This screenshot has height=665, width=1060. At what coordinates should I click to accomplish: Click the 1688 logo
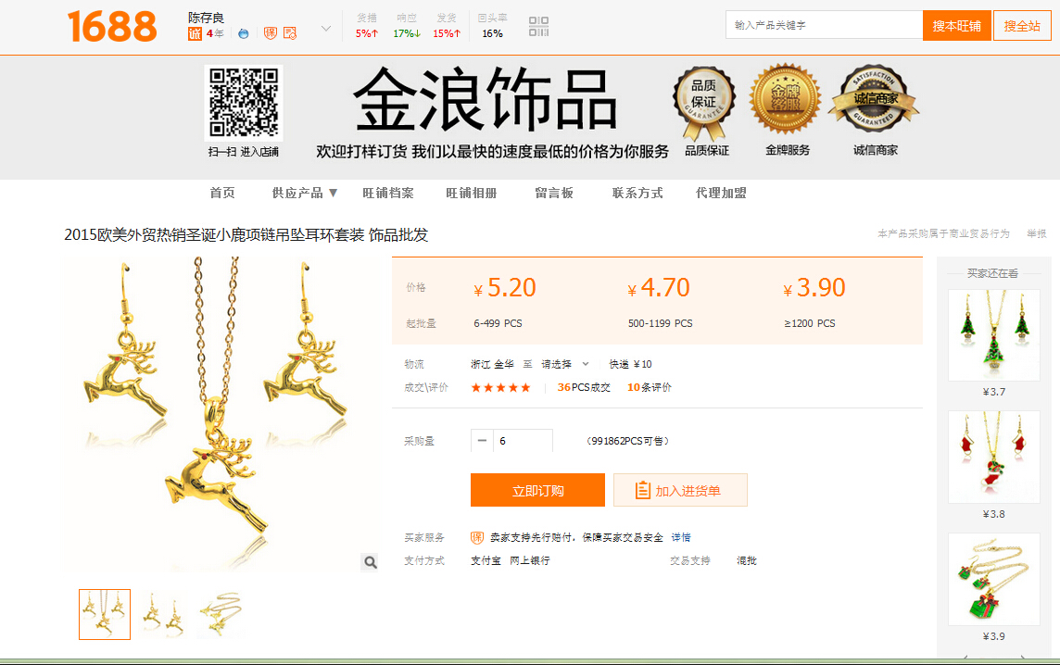click(112, 27)
